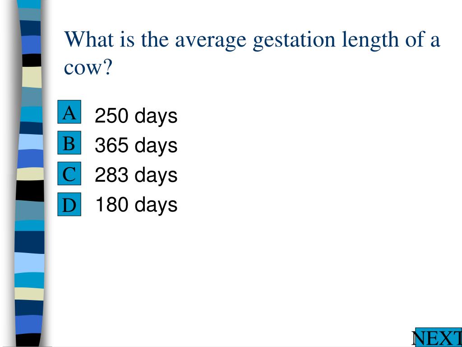Viewport: 462px width, 347px height.
Task: Click the word 'What' in the question
Action: point(89,39)
